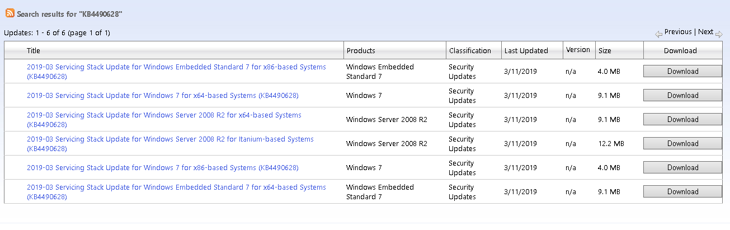
Task: Go to the Next results page
Action: point(705,32)
